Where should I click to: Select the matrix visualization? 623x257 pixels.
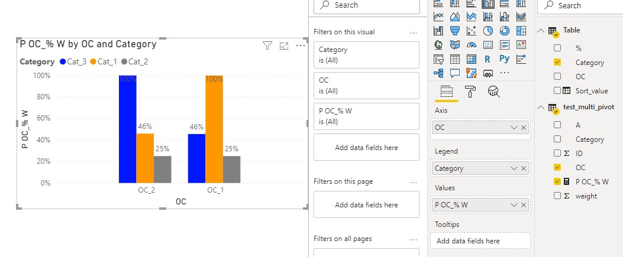coord(472,59)
